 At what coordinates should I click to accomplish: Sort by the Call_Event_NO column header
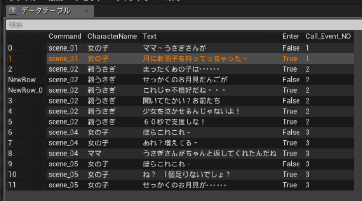point(328,37)
